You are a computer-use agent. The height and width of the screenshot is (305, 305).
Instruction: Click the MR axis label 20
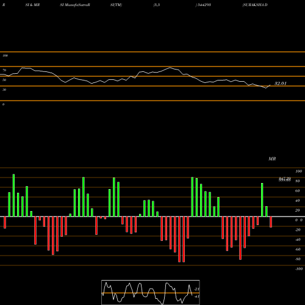tap(298, 210)
